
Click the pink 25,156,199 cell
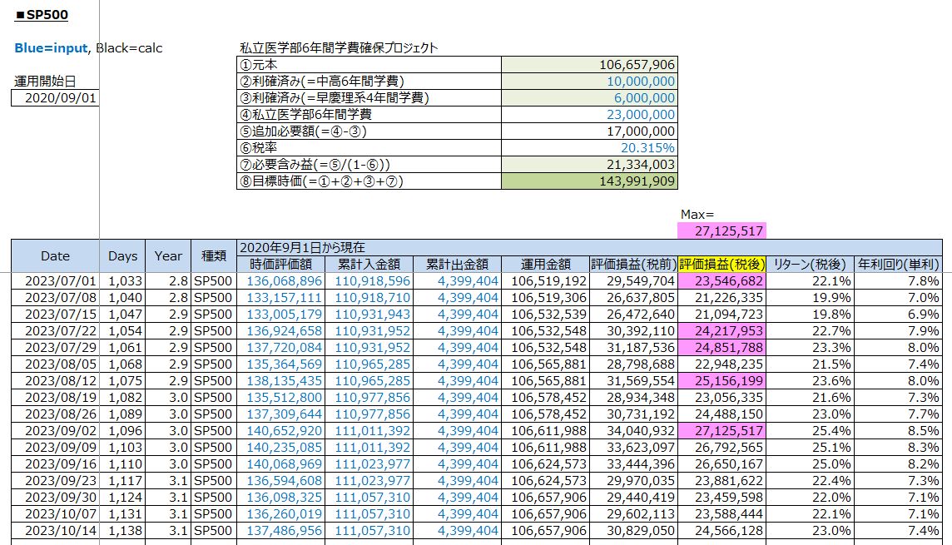[x=721, y=381]
